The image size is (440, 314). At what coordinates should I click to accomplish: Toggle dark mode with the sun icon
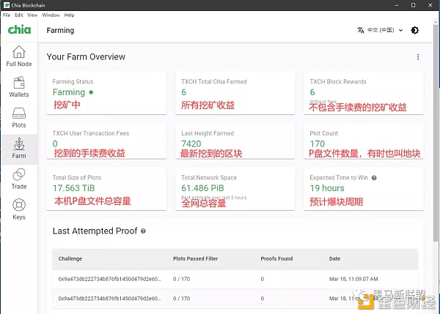click(x=415, y=30)
